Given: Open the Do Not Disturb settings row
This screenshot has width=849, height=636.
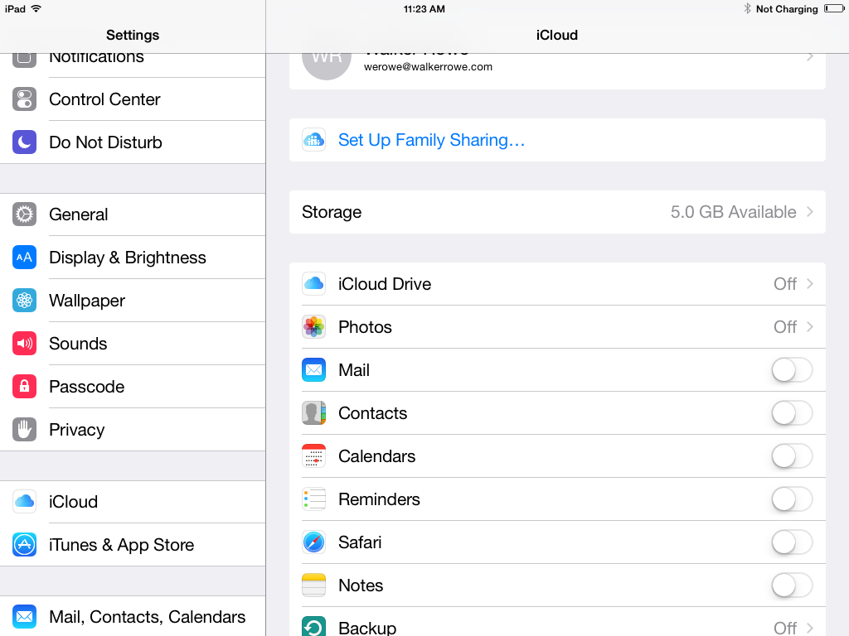Looking at the screenshot, I should coord(133,142).
